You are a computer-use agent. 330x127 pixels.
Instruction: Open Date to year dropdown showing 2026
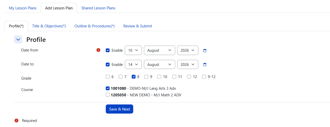coord(188,64)
